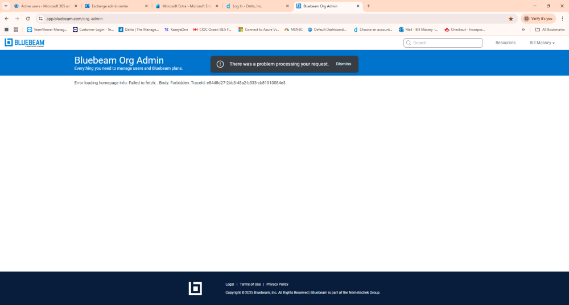Click the address bar URL
Screen dimensions: 569x305
(x=75, y=19)
